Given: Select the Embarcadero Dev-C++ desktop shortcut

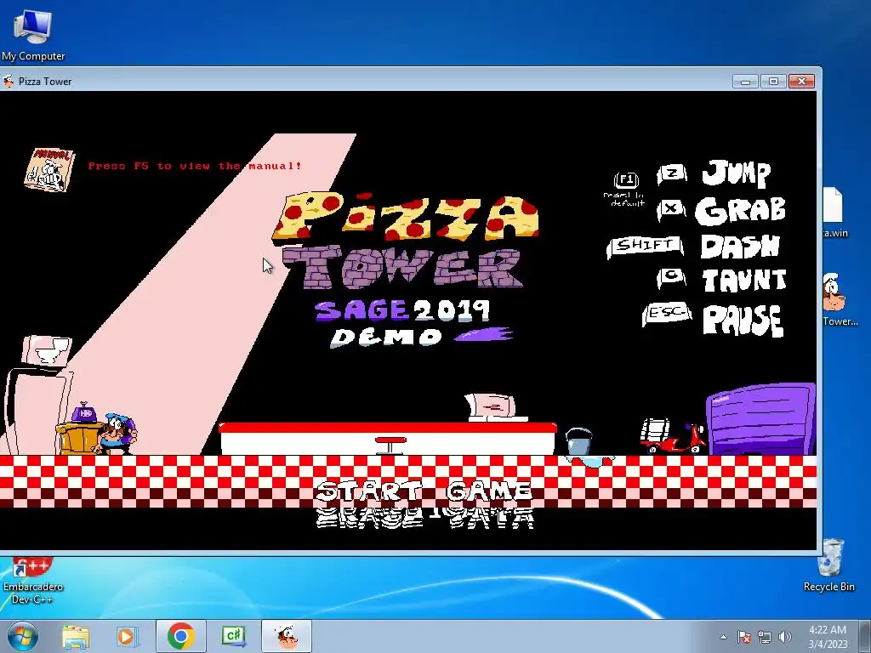Looking at the screenshot, I should pos(33,582).
